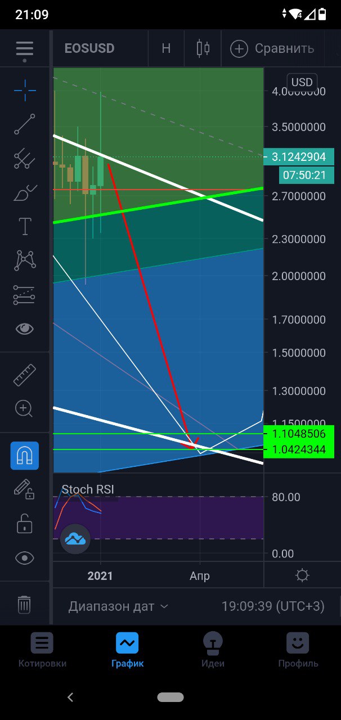Select the ruler measure tool
The image size is (341, 720).
[25, 375]
